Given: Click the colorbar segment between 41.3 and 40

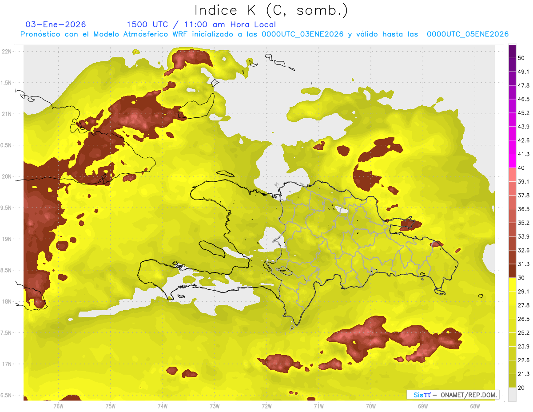Looking at the screenshot, I should [x=512, y=160].
